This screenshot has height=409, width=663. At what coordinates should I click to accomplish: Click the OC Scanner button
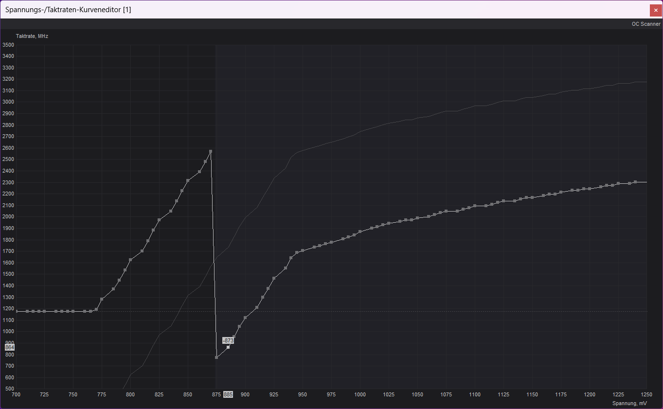point(646,24)
